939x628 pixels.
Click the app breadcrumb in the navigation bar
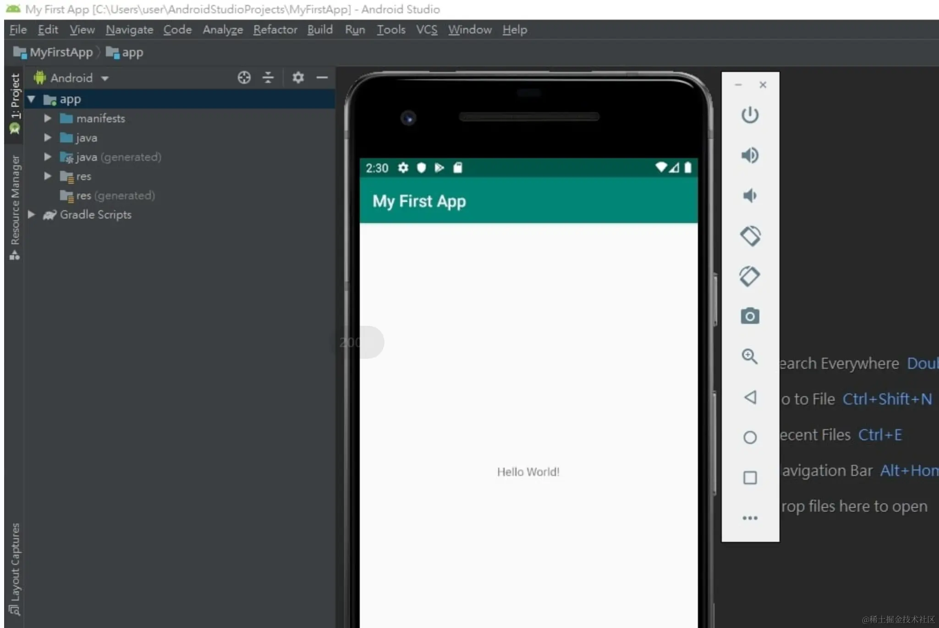point(131,52)
